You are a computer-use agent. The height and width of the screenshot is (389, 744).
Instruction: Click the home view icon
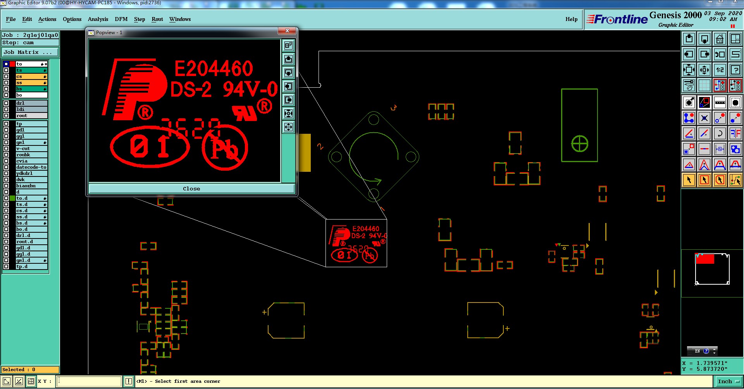pos(720,39)
